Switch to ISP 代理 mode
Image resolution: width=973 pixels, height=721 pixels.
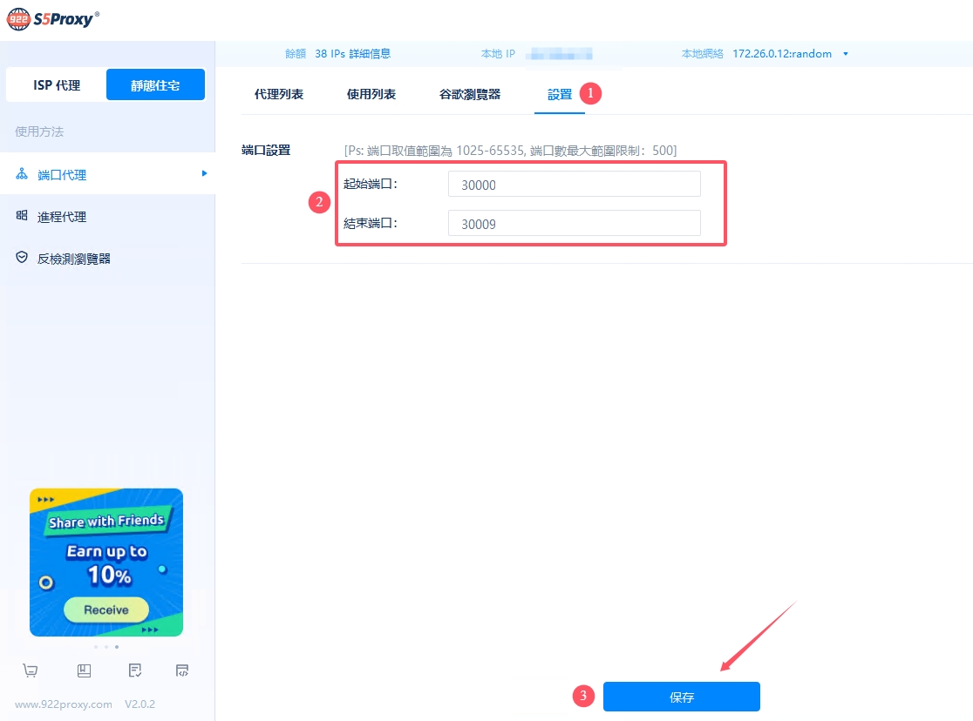(57, 85)
